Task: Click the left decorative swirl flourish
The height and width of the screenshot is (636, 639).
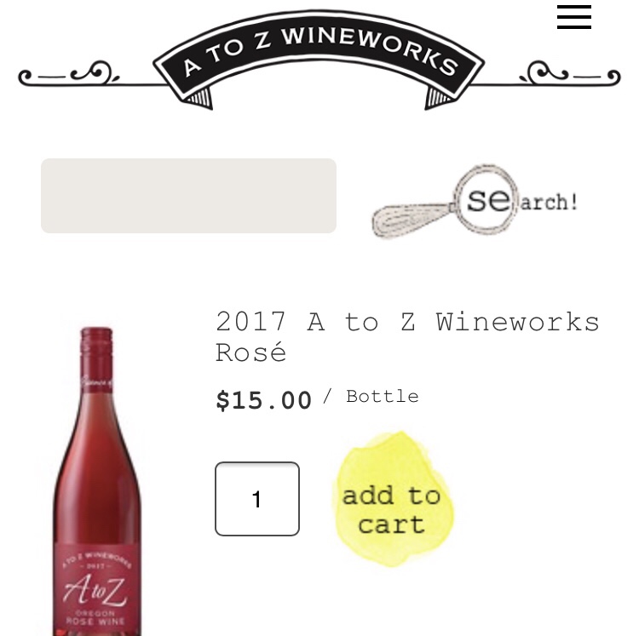Action: pyautogui.click(x=69, y=74)
